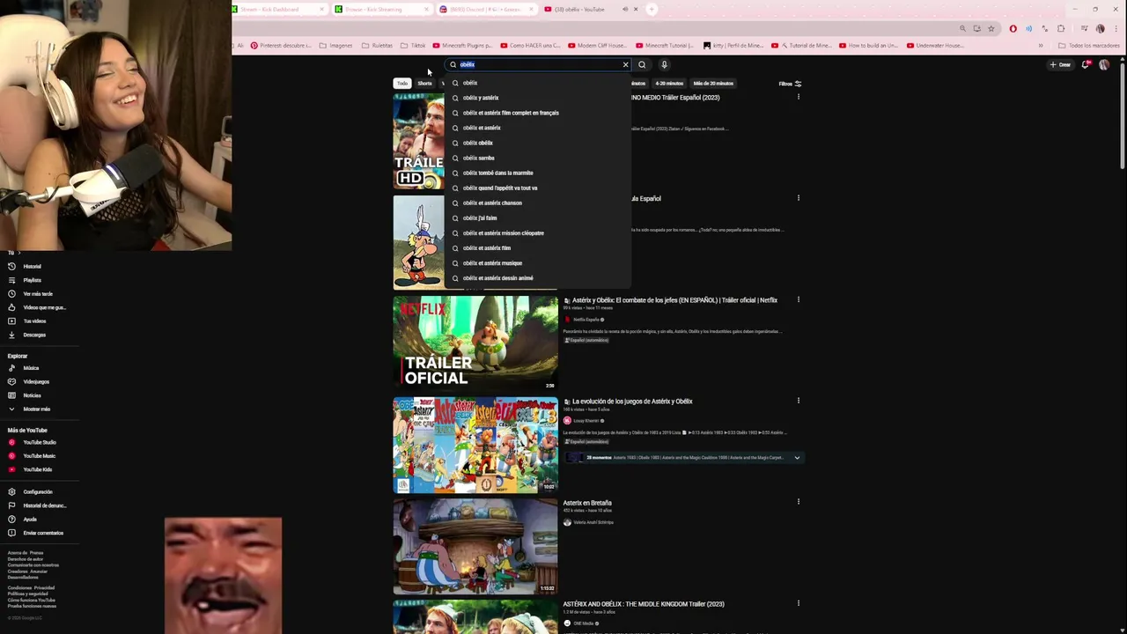This screenshot has width=1127, height=634.
Task: Open La evolución de los juegos title
Action: 632,402
